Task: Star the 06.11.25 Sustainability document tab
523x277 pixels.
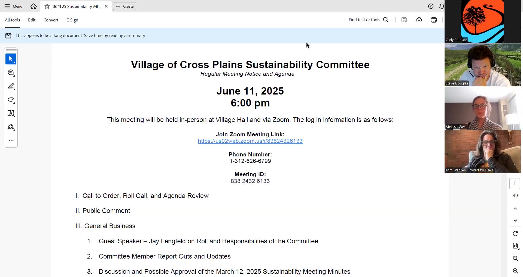Action: coord(47,6)
